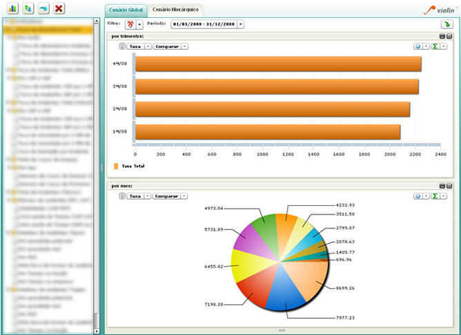The width and height of the screenshot is (461, 335).
Task: Open the Período date range dropdown arrow
Action: 240,24
